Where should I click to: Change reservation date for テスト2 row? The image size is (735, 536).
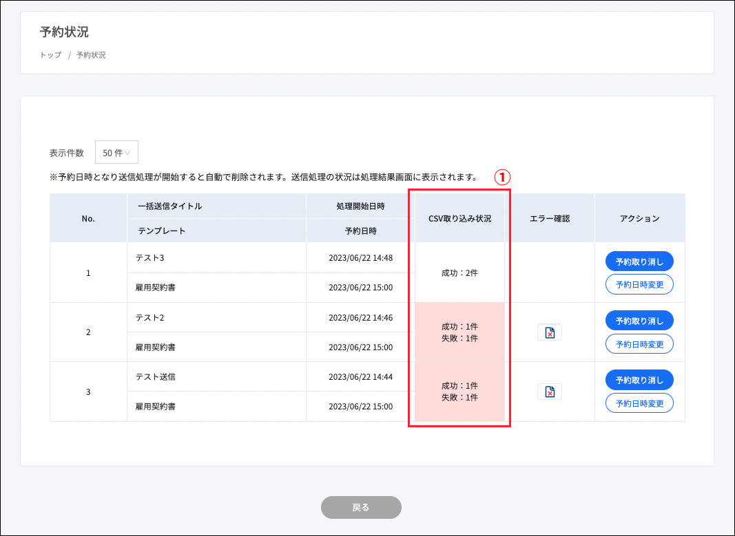[x=639, y=343]
